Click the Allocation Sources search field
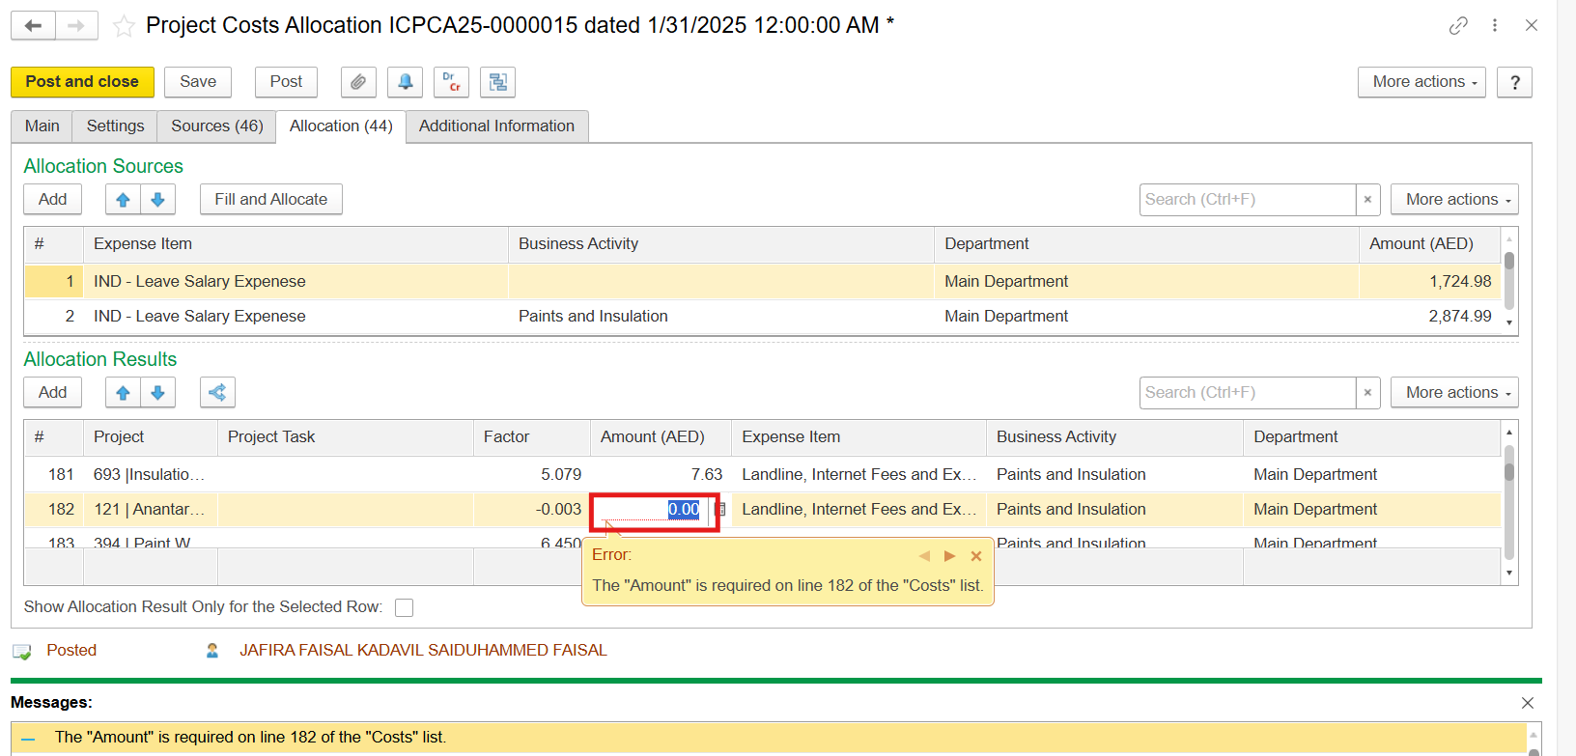This screenshot has width=1576, height=756. pos(1247,200)
